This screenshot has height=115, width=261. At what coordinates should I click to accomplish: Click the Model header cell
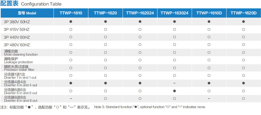pos(27,13)
